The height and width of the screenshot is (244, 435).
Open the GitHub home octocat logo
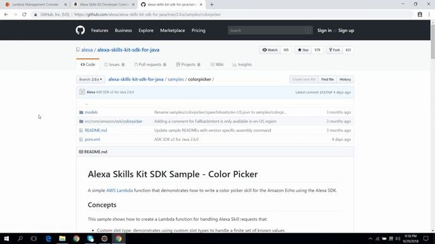80,30
